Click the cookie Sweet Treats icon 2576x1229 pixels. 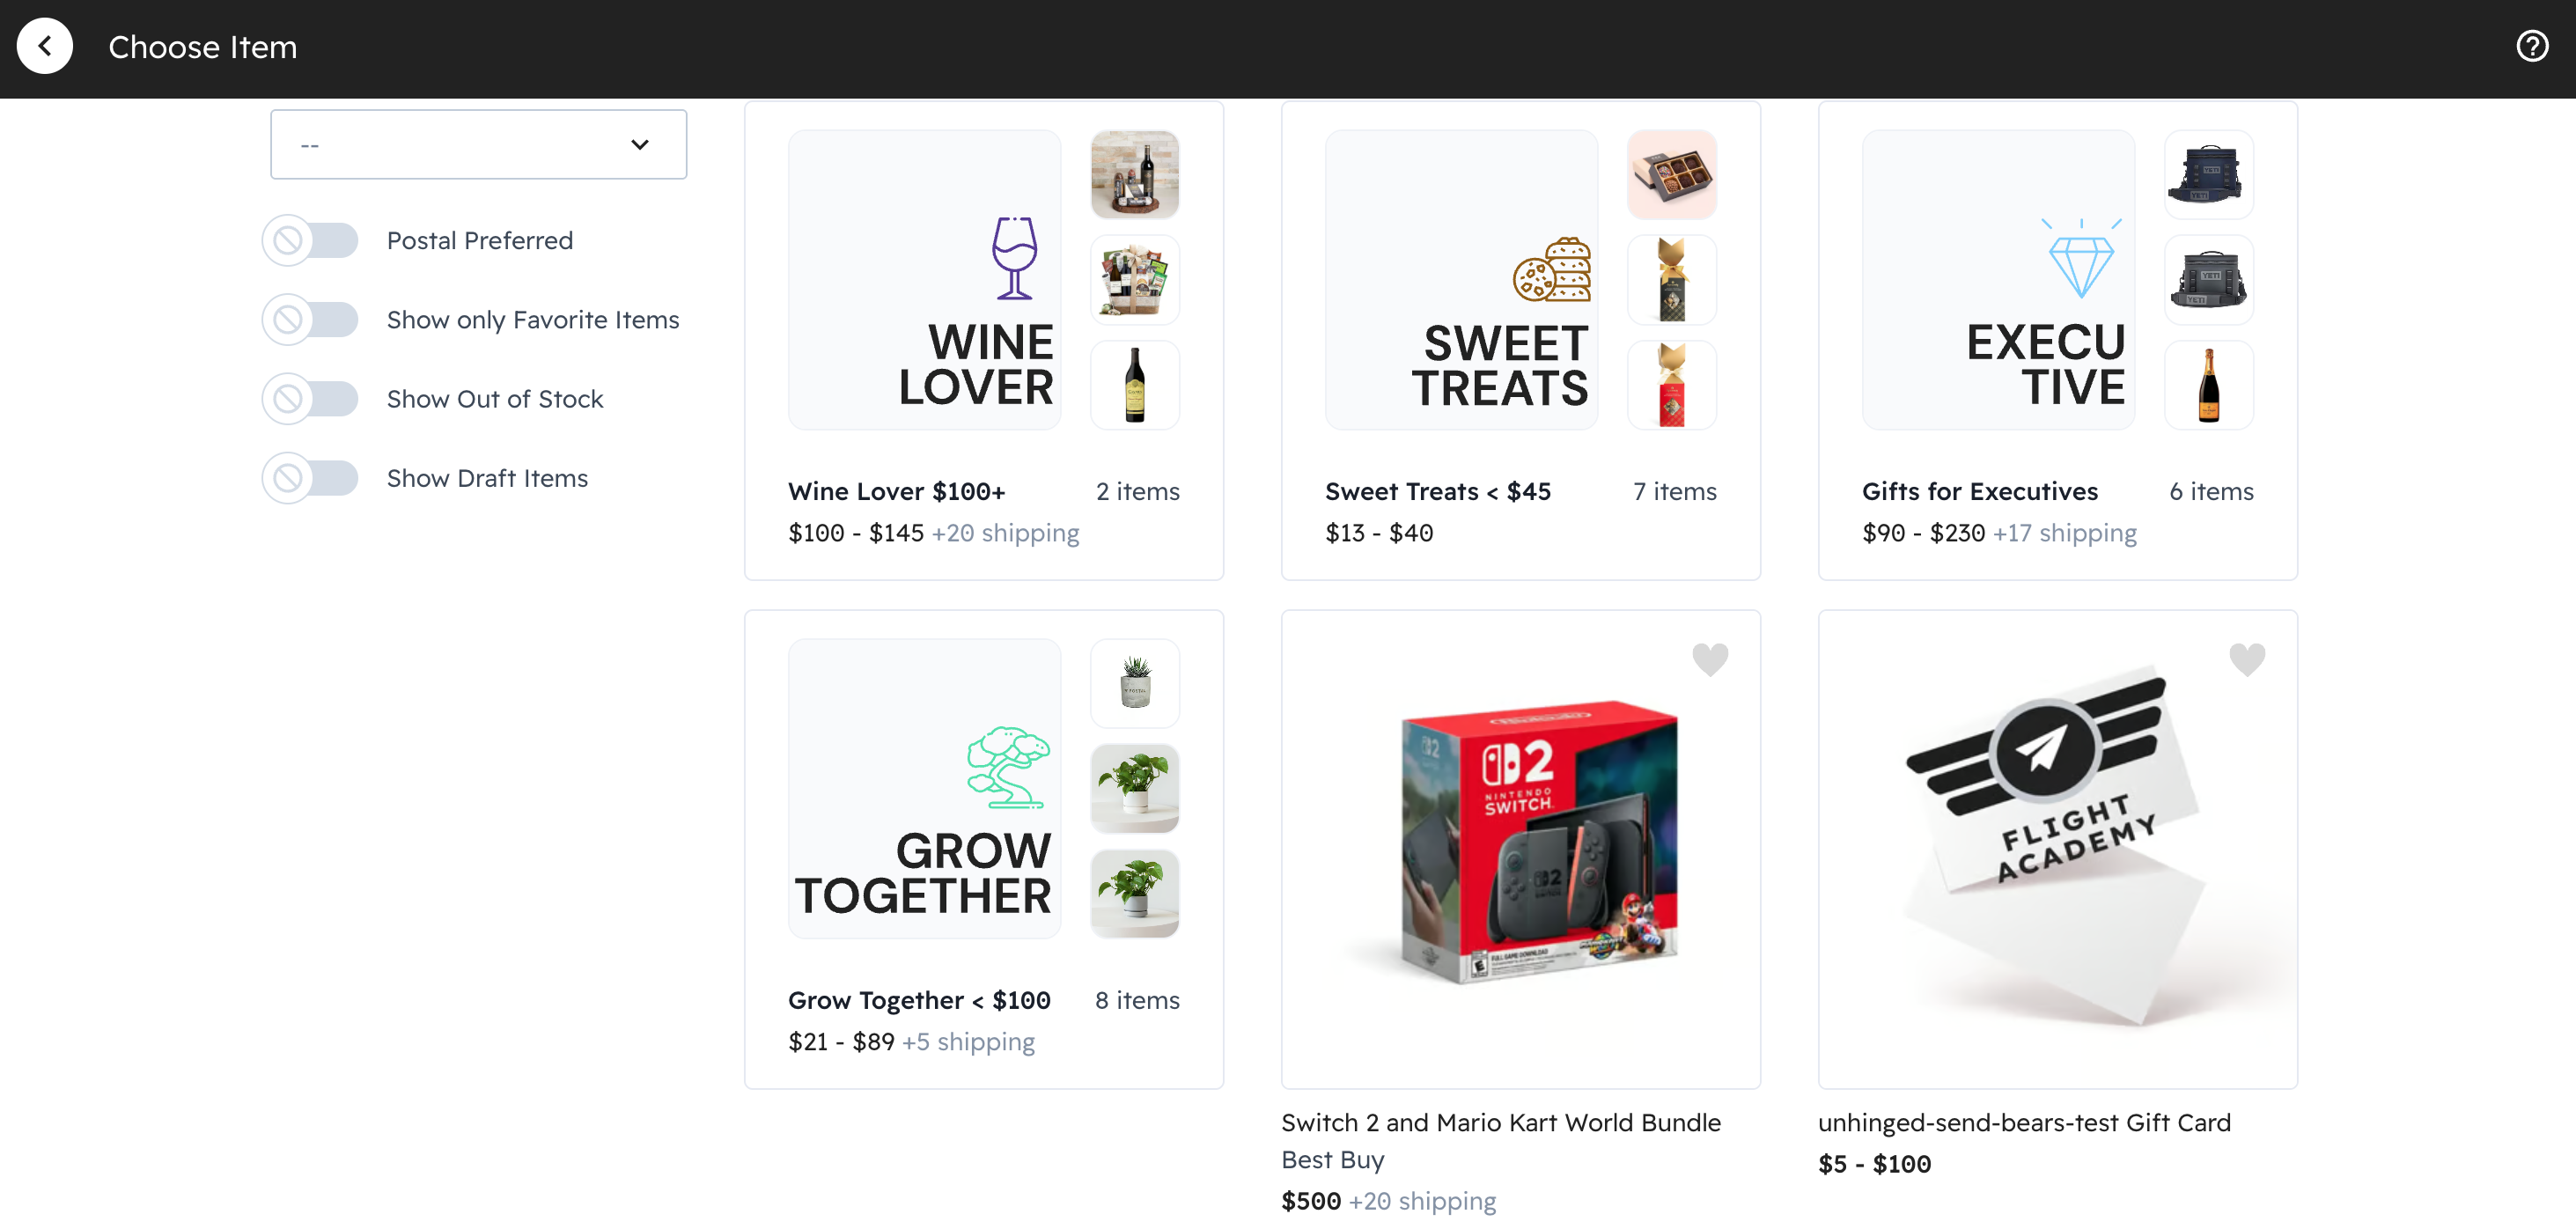pyautogui.click(x=1551, y=270)
